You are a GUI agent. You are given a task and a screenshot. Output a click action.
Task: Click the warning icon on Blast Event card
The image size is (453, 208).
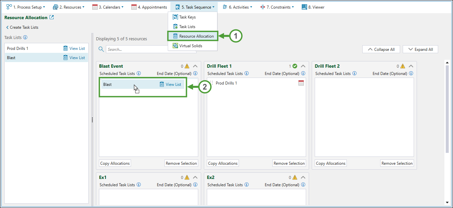(x=187, y=66)
